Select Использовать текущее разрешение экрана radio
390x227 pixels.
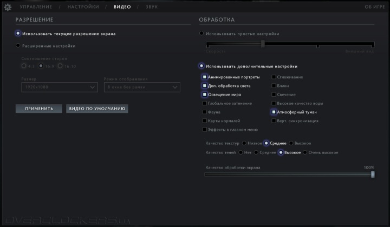[x=18, y=34]
